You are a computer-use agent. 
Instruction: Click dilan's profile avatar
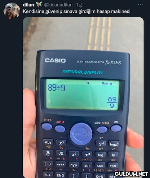tap(12, 11)
